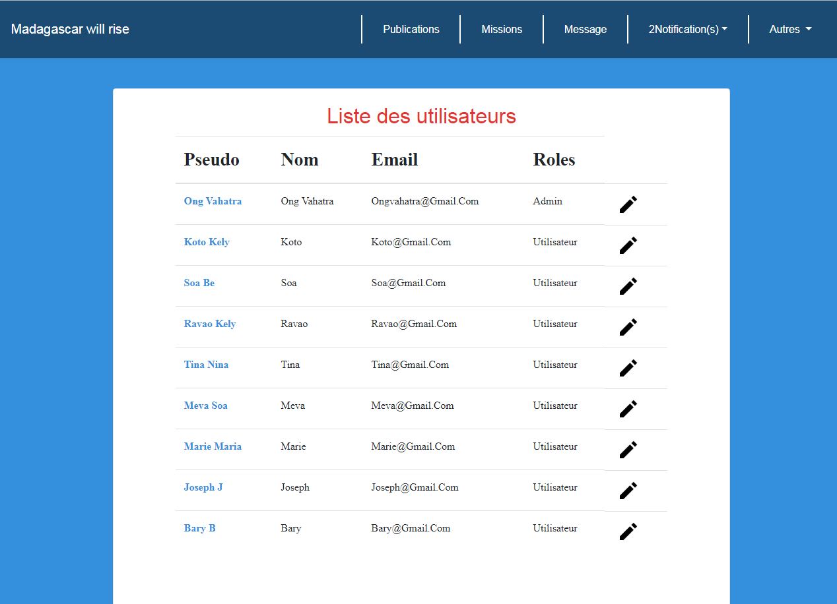This screenshot has width=837, height=604.
Task: Expand the 2Notification(s) dropdown
Action: pyautogui.click(x=688, y=29)
